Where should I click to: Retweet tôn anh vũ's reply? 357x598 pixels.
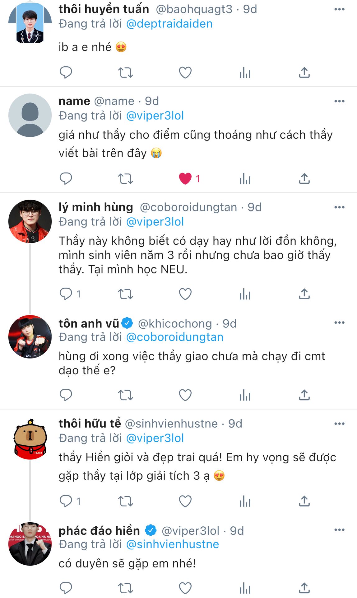125,395
